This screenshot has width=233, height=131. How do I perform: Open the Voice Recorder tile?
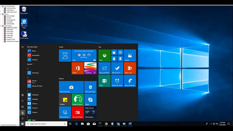130,81
